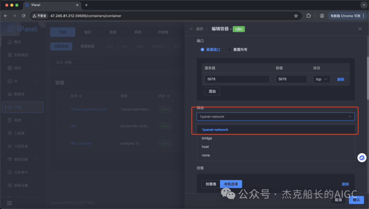Click 添加 to add a port
Viewport: 369px width, 209px height.
click(212, 92)
